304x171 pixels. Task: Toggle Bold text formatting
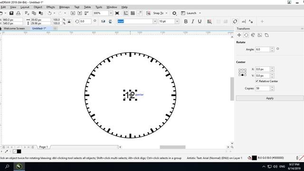pyautogui.click(x=186, y=21)
